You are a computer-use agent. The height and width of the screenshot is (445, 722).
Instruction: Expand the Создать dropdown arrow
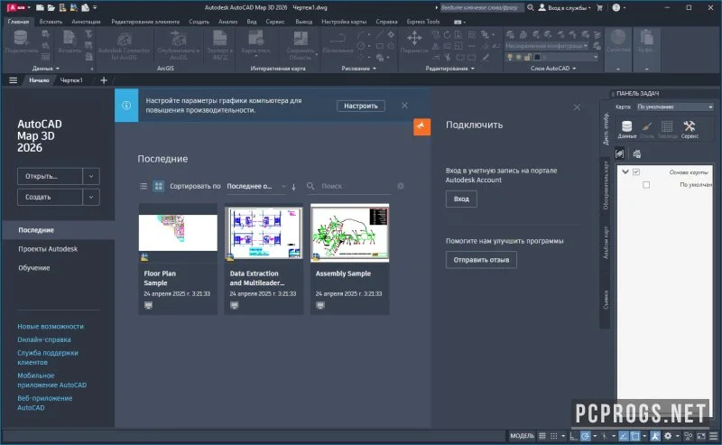click(91, 197)
